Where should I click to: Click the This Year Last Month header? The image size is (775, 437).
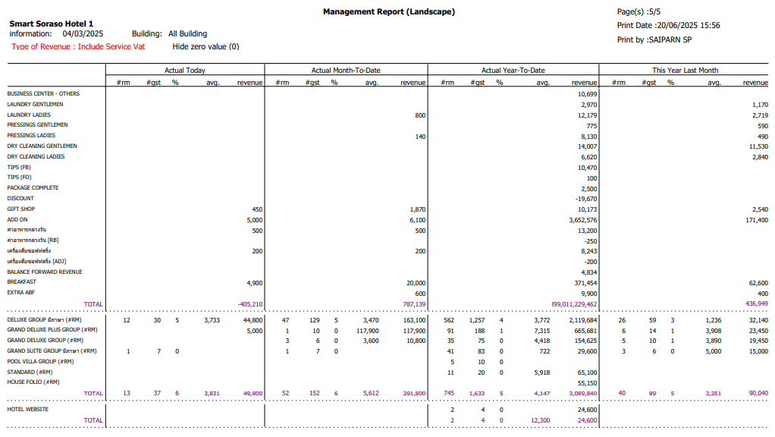tap(685, 71)
